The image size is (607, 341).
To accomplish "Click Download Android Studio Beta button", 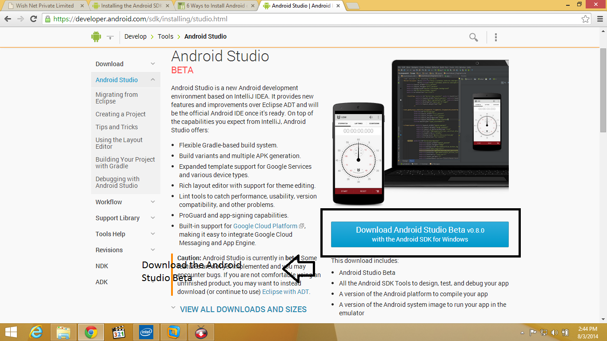I will pyautogui.click(x=420, y=234).
